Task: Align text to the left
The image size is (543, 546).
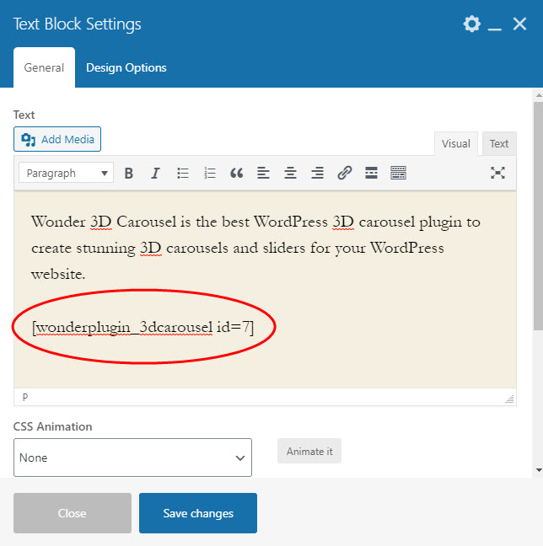Action: [x=264, y=173]
